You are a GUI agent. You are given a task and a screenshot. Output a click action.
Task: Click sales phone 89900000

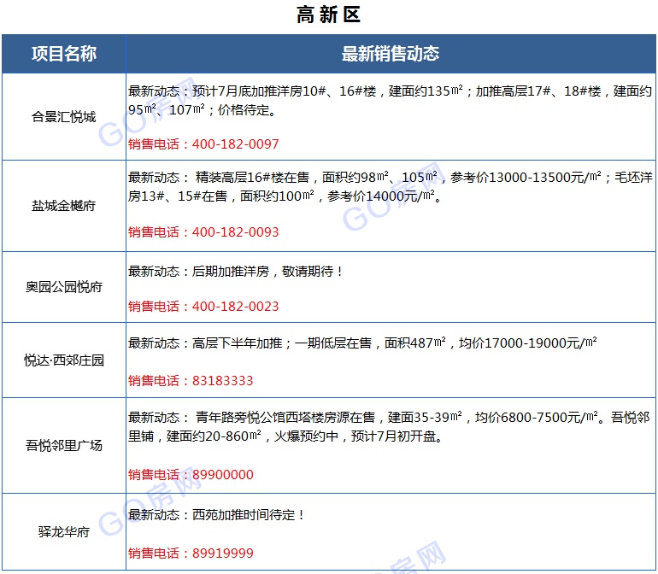[223, 475]
